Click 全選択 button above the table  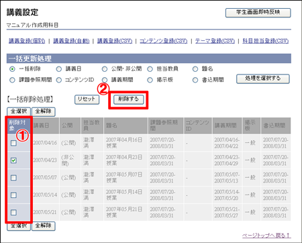tap(19, 111)
